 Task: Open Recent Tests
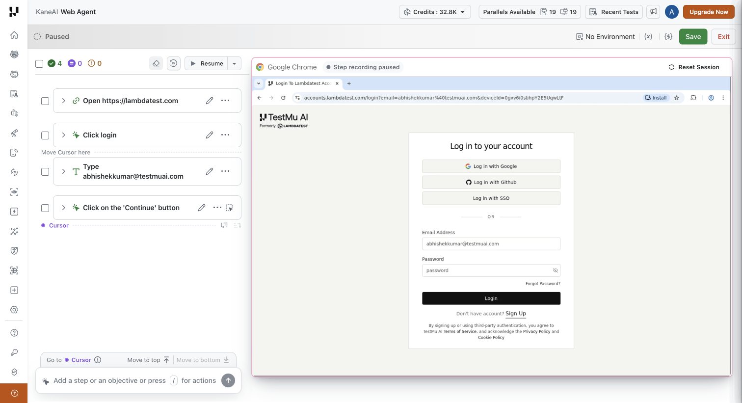[x=614, y=12]
